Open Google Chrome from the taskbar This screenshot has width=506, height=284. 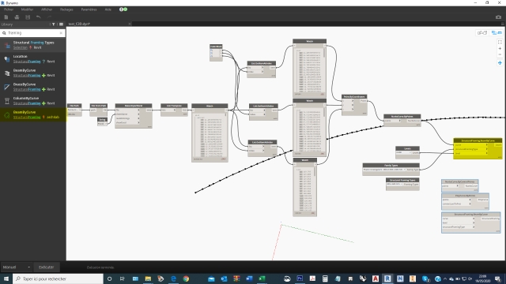[186, 278]
